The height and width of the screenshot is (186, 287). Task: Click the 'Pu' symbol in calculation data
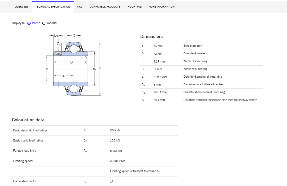85,151
